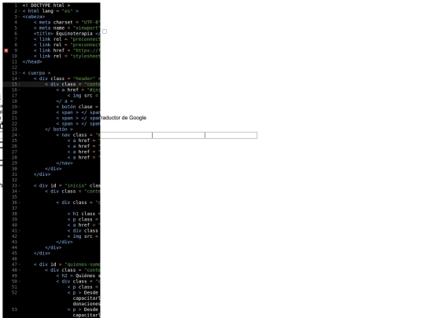Click the closing head tag on line 11
The height and width of the screenshot is (318, 425).
(32, 62)
